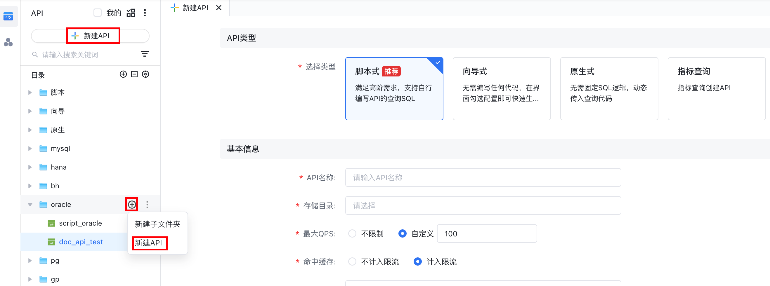Select the 向导式 API type card
Image resolution: width=770 pixels, height=286 pixels.
[x=501, y=88]
